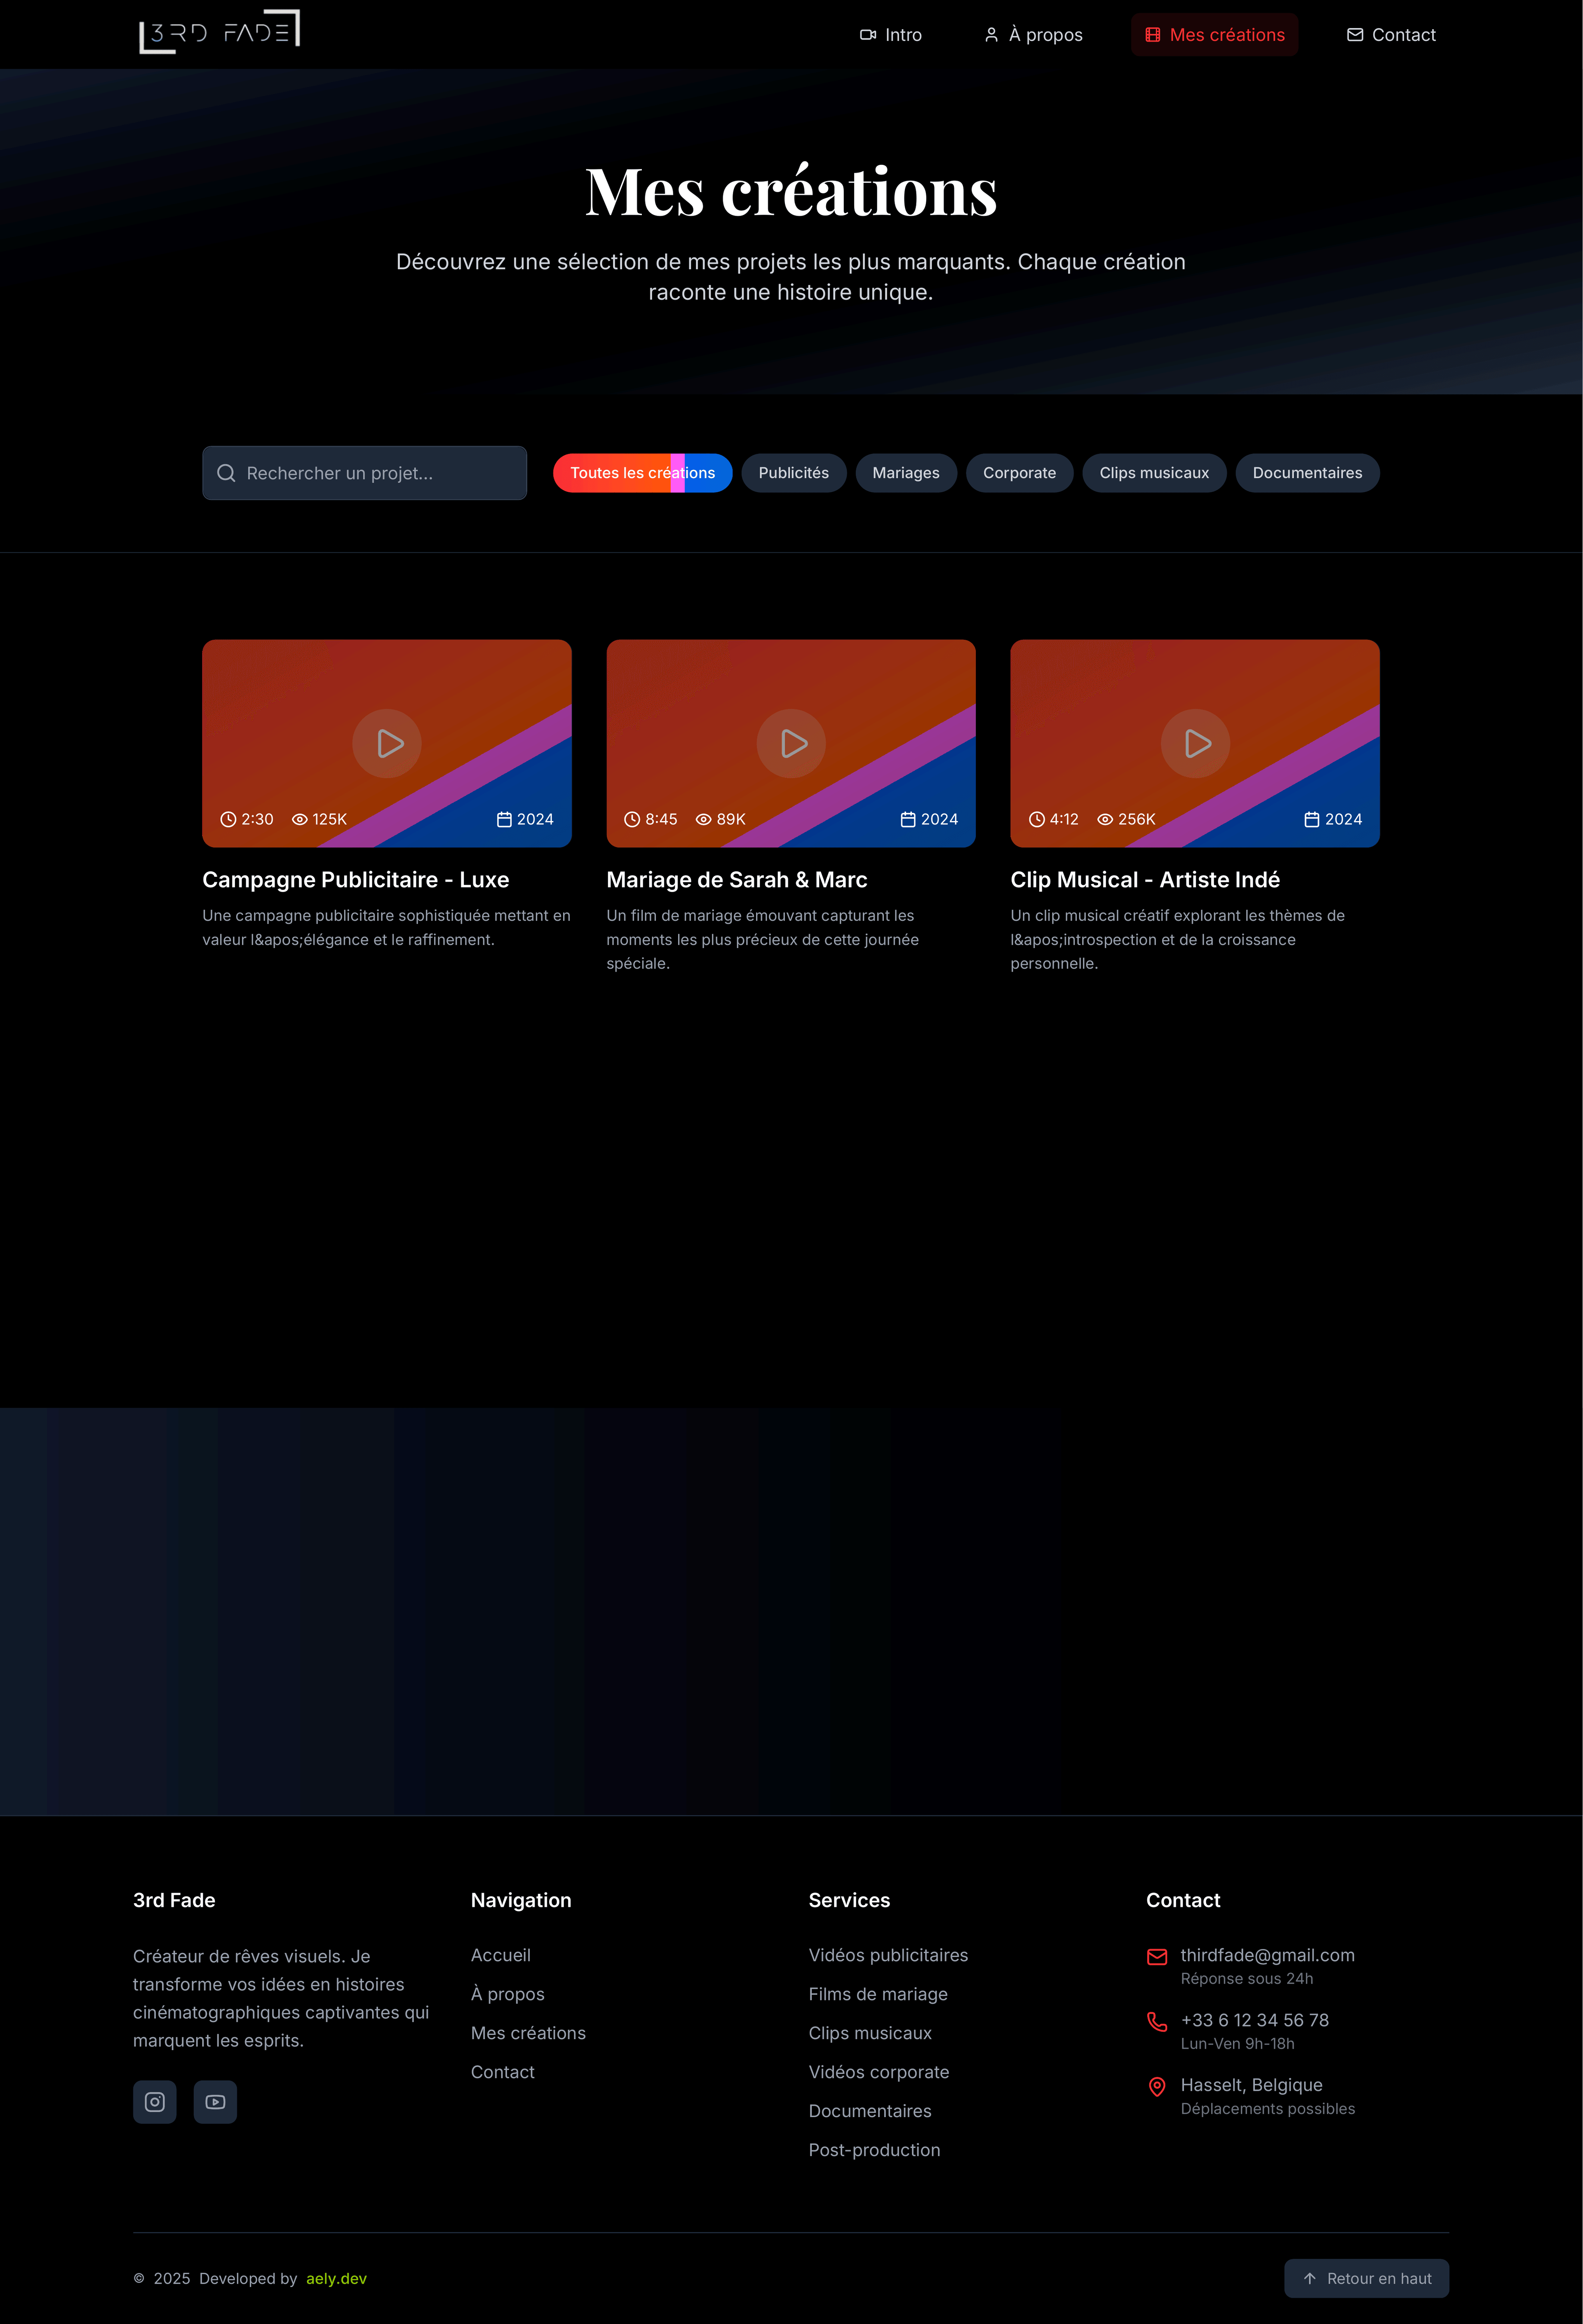Screen dimensions: 1583x2324
Task: Enable the Clips musicaux filter
Action: [x=1153, y=473]
